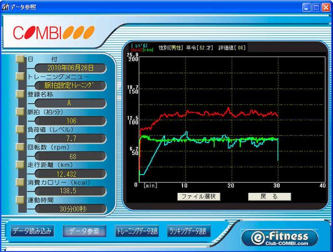The image size is (333, 252).
Task: Click the rpm value 68
Action: click(70, 156)
